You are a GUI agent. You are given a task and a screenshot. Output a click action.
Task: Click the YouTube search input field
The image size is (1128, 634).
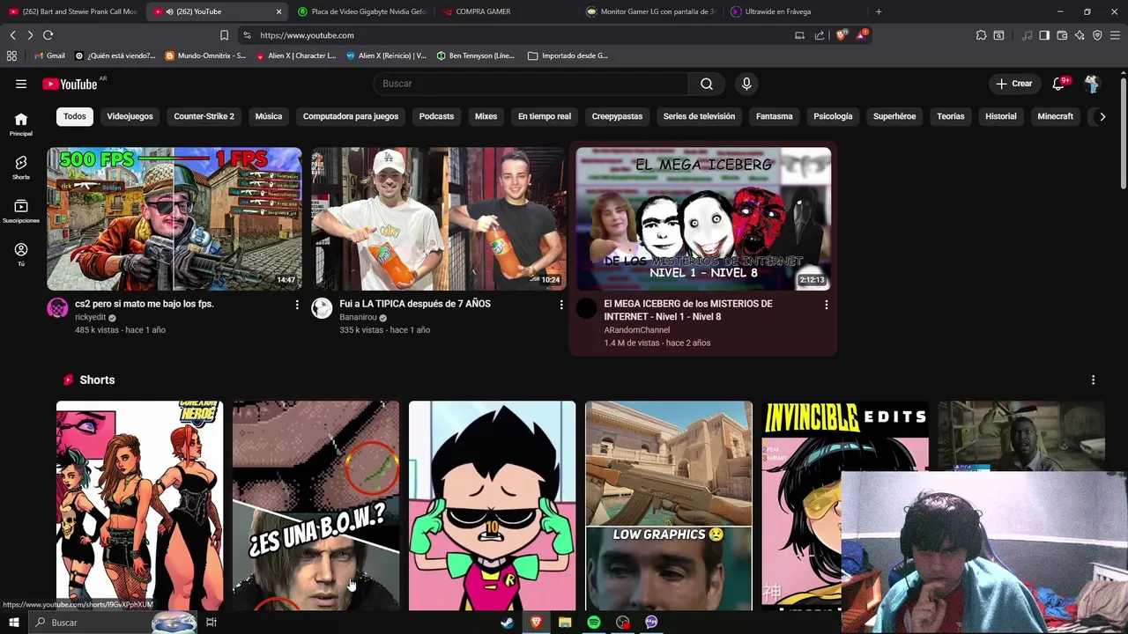click(531, 84)
